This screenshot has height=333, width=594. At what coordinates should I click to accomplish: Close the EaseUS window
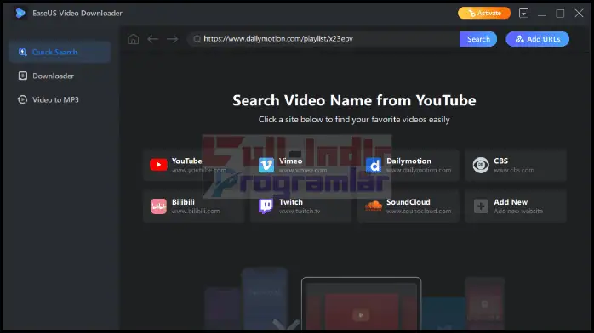tap(579, 14)
